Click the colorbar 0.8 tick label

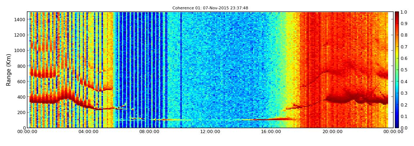(404, 35)
